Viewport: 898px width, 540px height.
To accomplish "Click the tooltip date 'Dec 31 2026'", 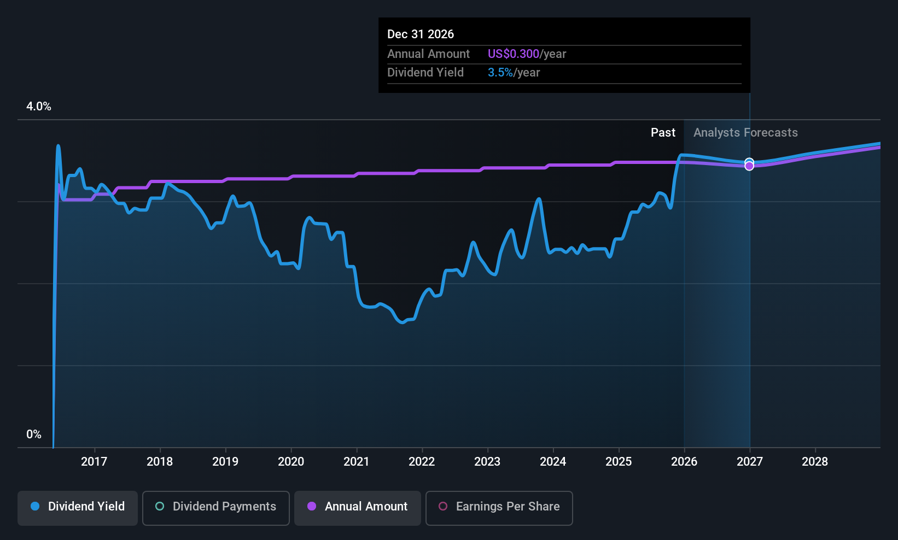I will [x=421, y=34].
